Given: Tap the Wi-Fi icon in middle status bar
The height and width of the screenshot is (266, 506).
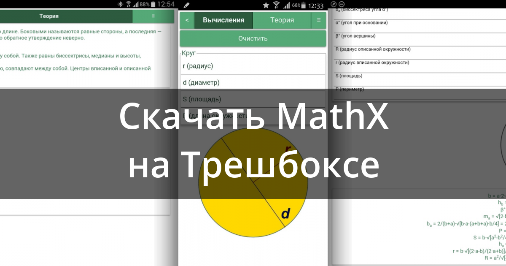Looking at the screenshot, I should 277,5.
